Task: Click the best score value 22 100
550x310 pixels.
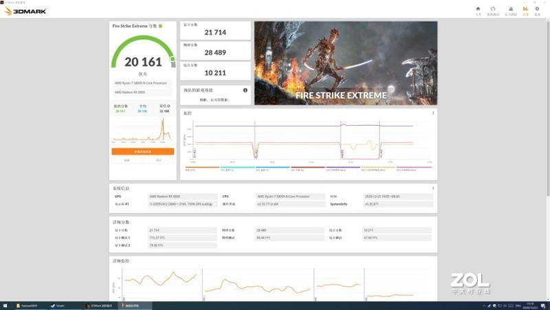Action: [164, 111]
